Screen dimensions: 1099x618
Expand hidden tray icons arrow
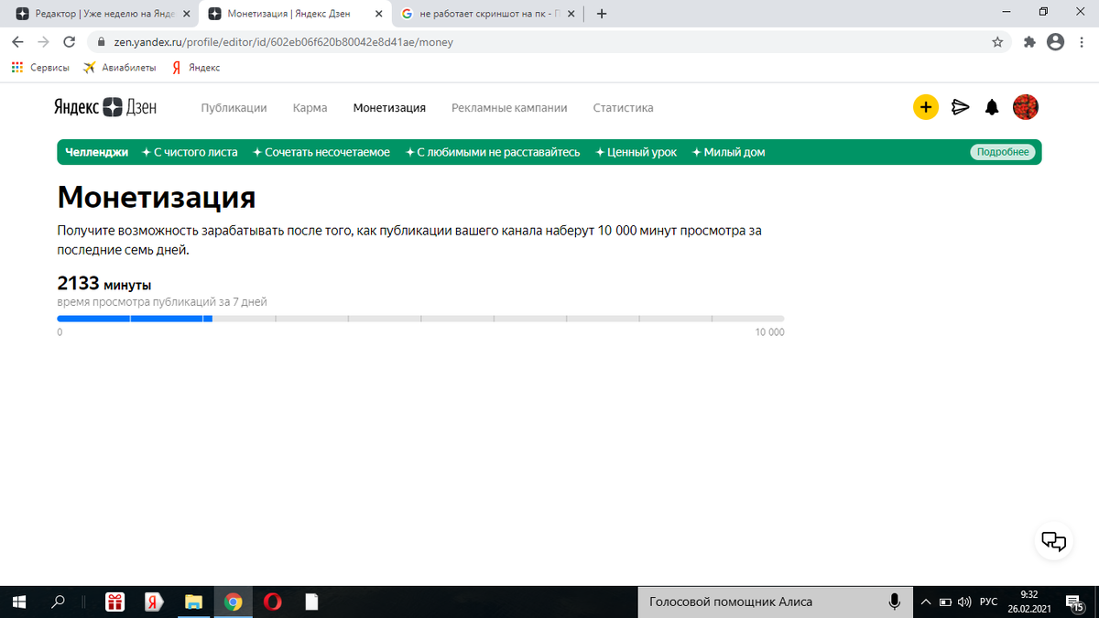click(x=925, y=602)
